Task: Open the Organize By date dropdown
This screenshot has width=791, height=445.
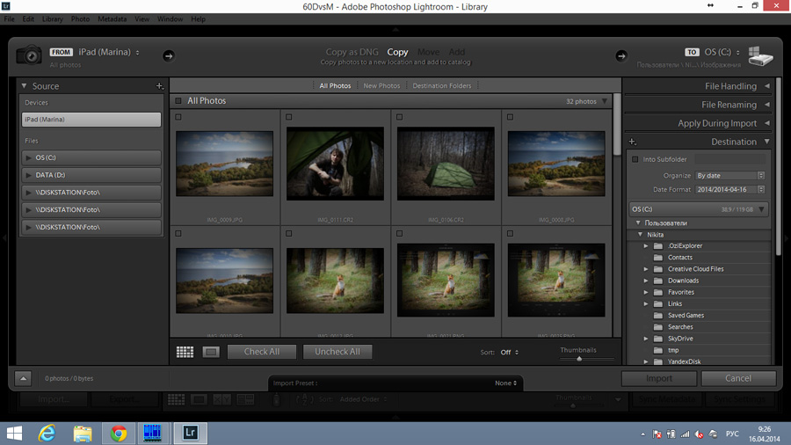Action: 729,176
